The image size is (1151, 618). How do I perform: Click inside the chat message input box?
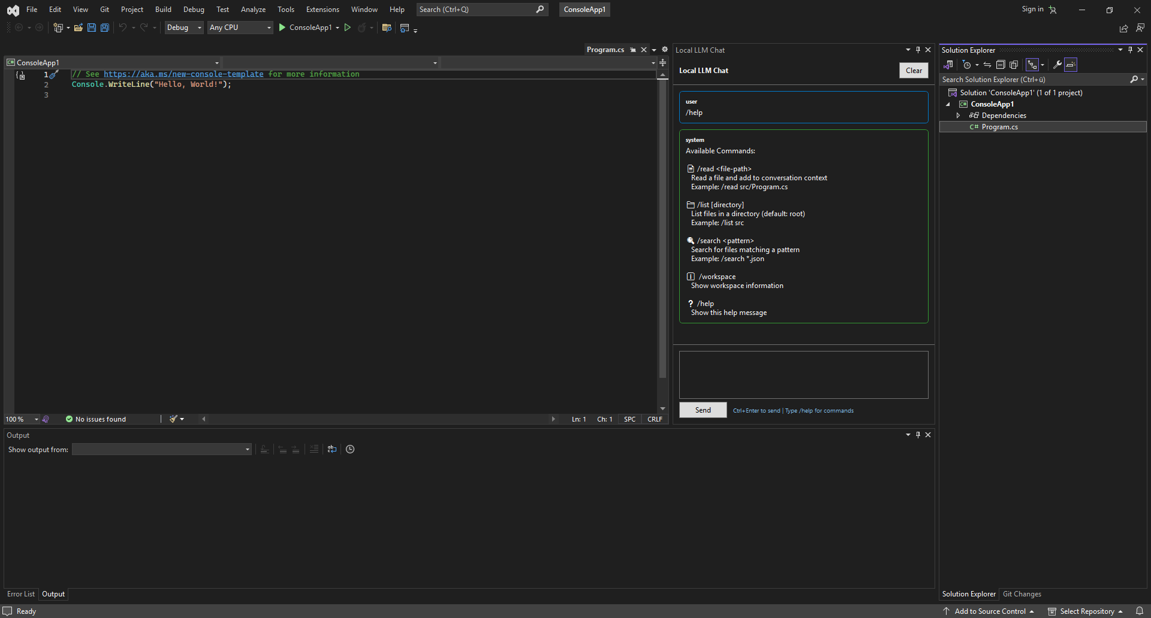803,374
